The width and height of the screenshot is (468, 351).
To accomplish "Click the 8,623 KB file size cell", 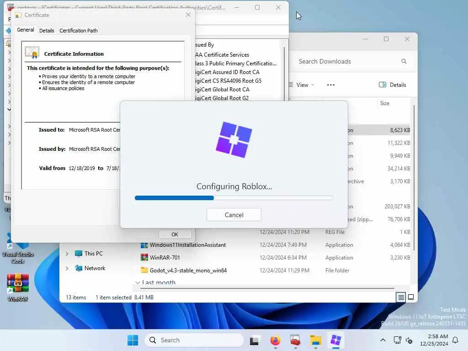I will click(400, 130).
